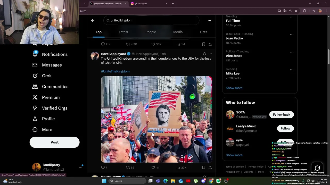330x185 pixels.
Task: Expand the More menu in sidebar
Action: pyautogui.click(x=42, y=130)
